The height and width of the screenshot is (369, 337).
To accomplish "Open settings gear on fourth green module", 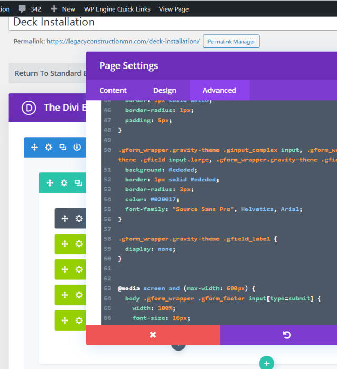I will pyautogui.click(x=79, y=321).
